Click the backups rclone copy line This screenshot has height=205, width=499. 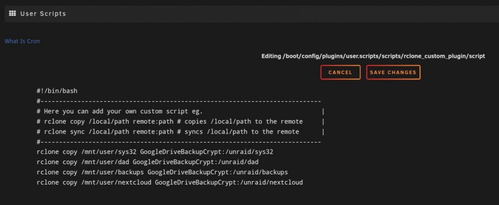tap(162, 172)
